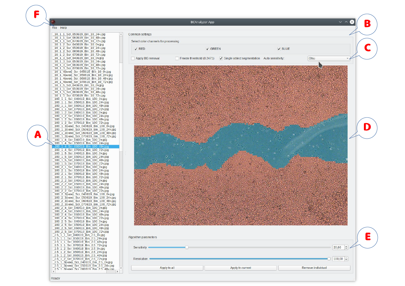Screen dimensions: 405x286
Task: Click the Remove individual button
Action: 314,268
